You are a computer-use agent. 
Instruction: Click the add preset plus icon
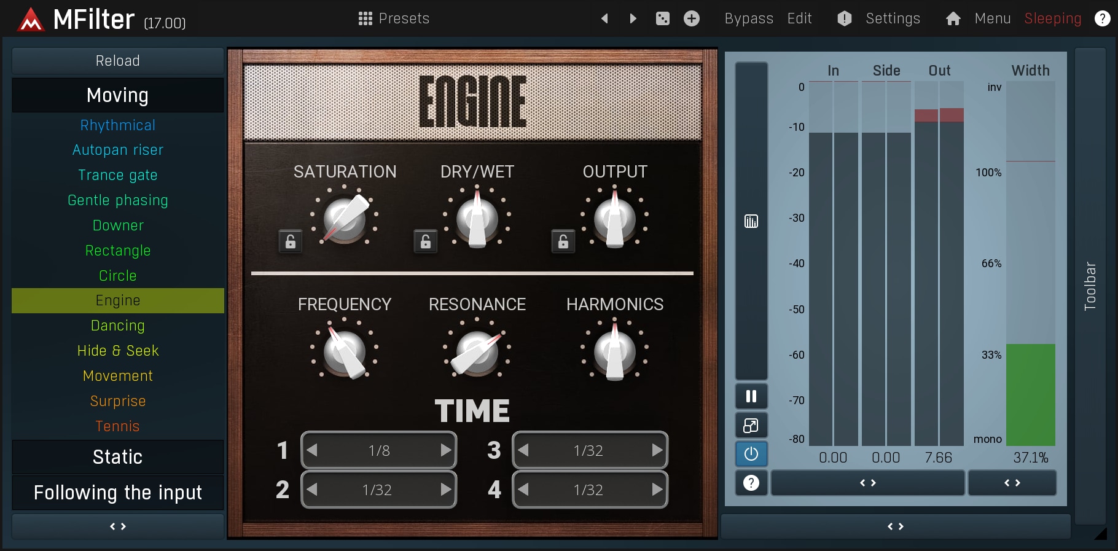691,18
